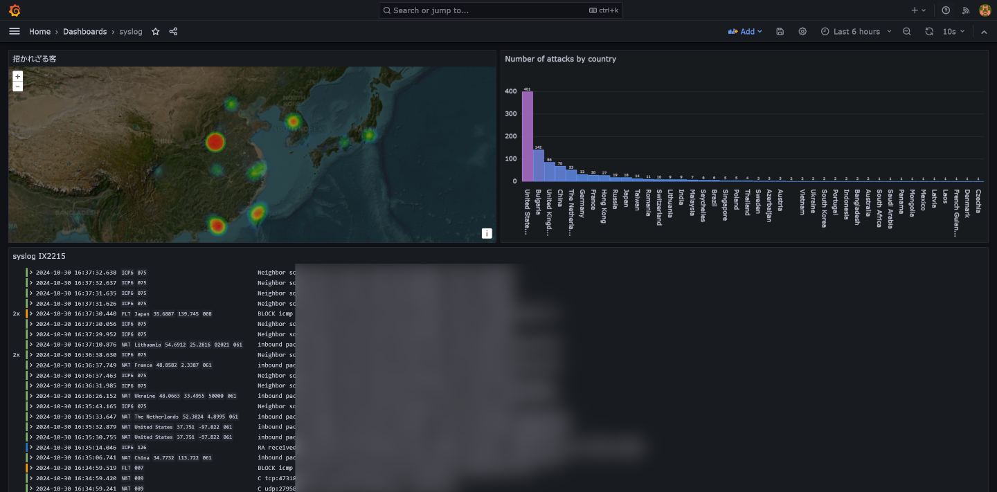The image size is (997, 492).
Task: Open the syslog IX2215 panel title
Action: 39,256
